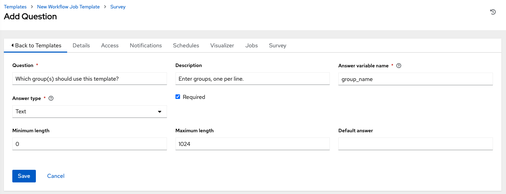This screenshot has height=194, width=506.
Task: Save the survey question
Action: pyautogui.click(x=24, y=176)
